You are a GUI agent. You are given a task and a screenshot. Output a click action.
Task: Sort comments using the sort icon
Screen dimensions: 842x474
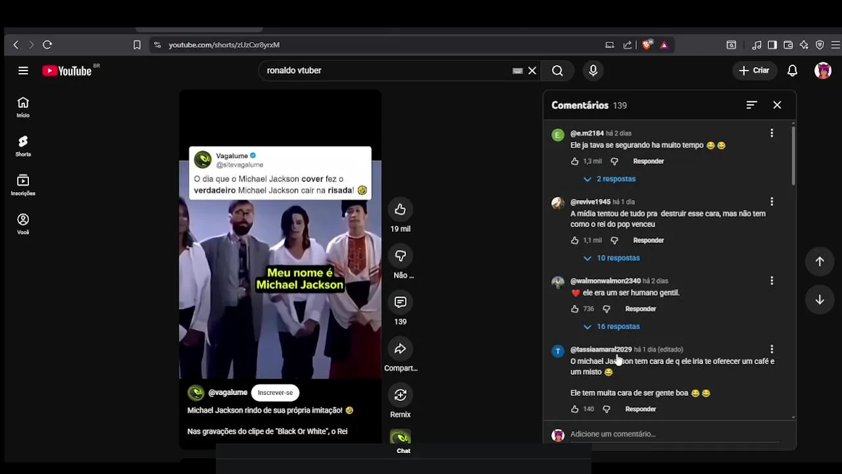coord(752,105)
